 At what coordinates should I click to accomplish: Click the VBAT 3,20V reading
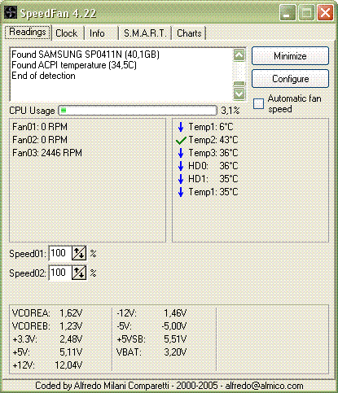pos(151,352)
